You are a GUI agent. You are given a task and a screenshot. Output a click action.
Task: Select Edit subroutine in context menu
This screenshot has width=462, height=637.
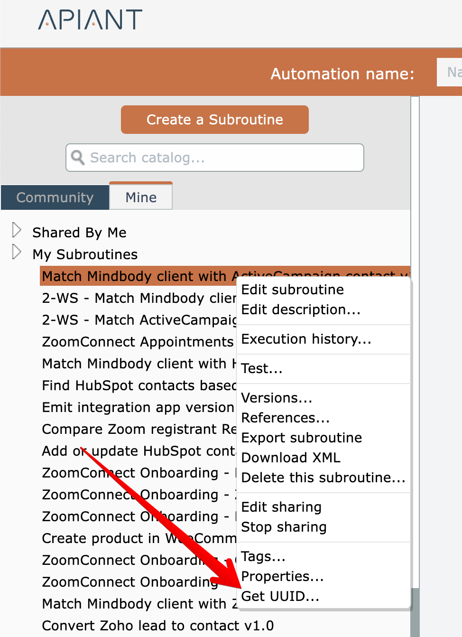tap(292, 290)
